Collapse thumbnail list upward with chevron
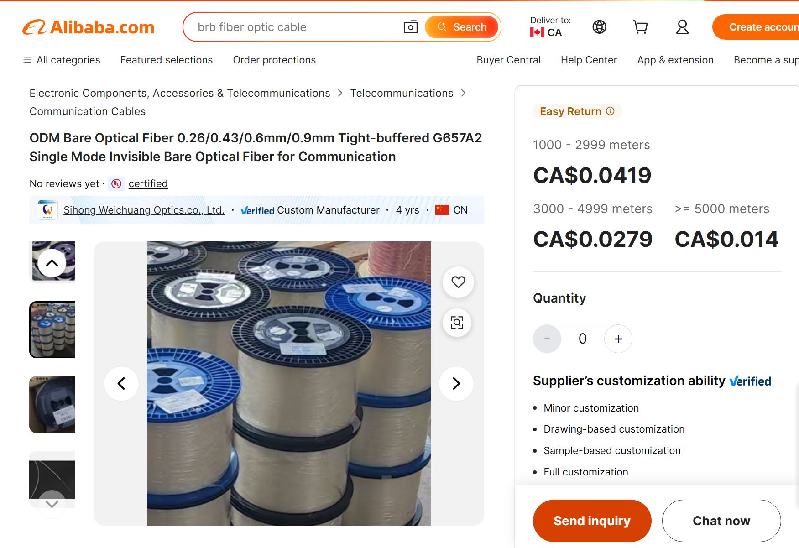 click(x=52, y=263)
